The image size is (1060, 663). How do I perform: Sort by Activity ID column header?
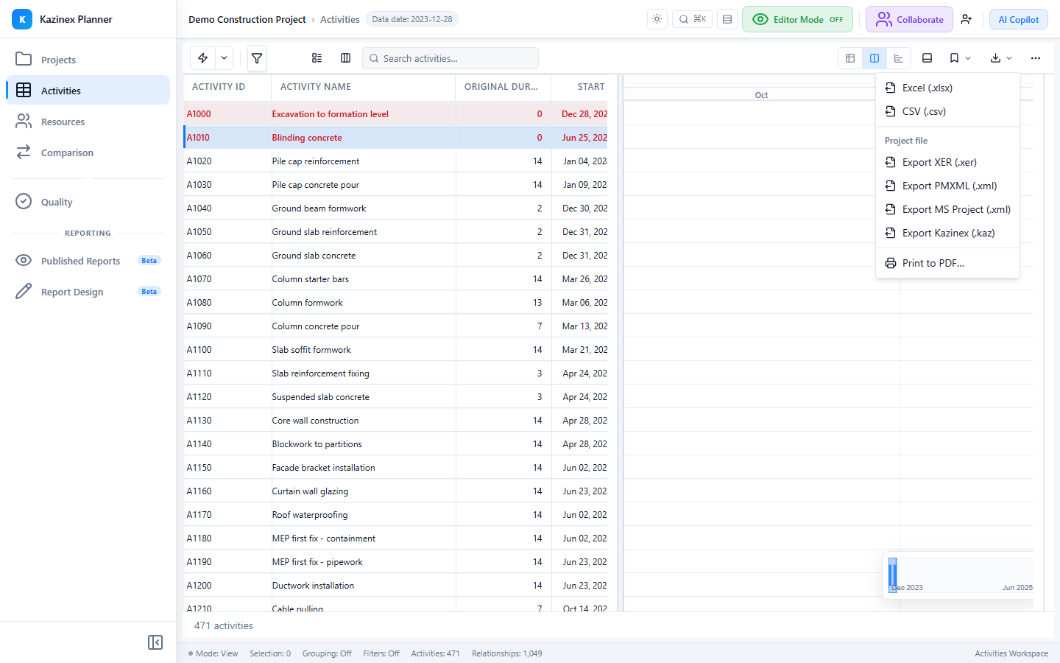pyautogui.click(x=227, y=87)
